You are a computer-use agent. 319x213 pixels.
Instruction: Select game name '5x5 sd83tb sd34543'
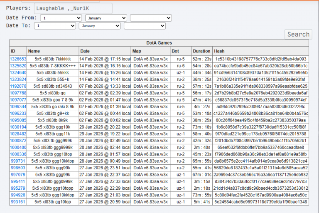click(53, 86)
